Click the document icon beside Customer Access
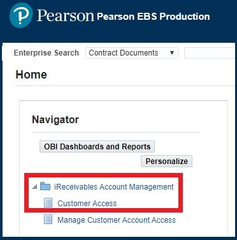Viewport: 237px width, 240px height. click(x=48, y=203)
